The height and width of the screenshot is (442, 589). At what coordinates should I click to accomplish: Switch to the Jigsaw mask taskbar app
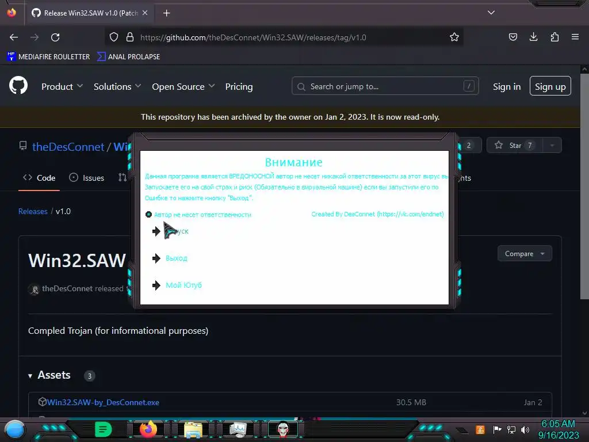pyautogui.click(x=283, y=429)
